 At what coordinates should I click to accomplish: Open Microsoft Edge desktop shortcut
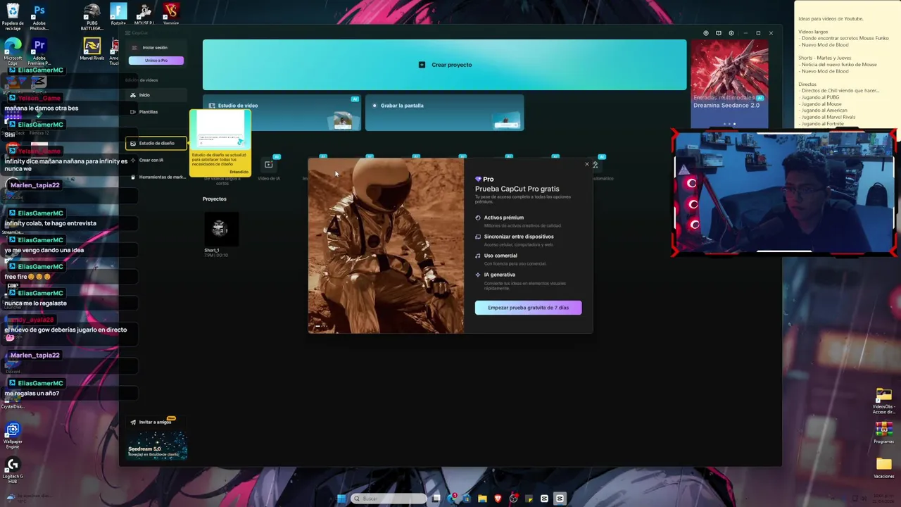pyautogui.click(x=13, y=51)
